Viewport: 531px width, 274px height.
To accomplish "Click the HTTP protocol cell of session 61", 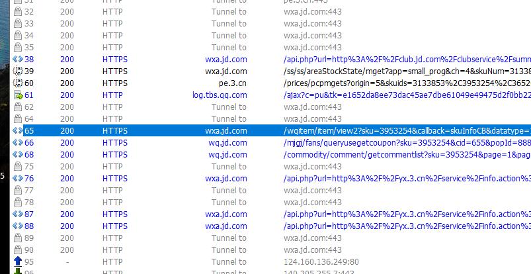I will [x=112, y=95].
